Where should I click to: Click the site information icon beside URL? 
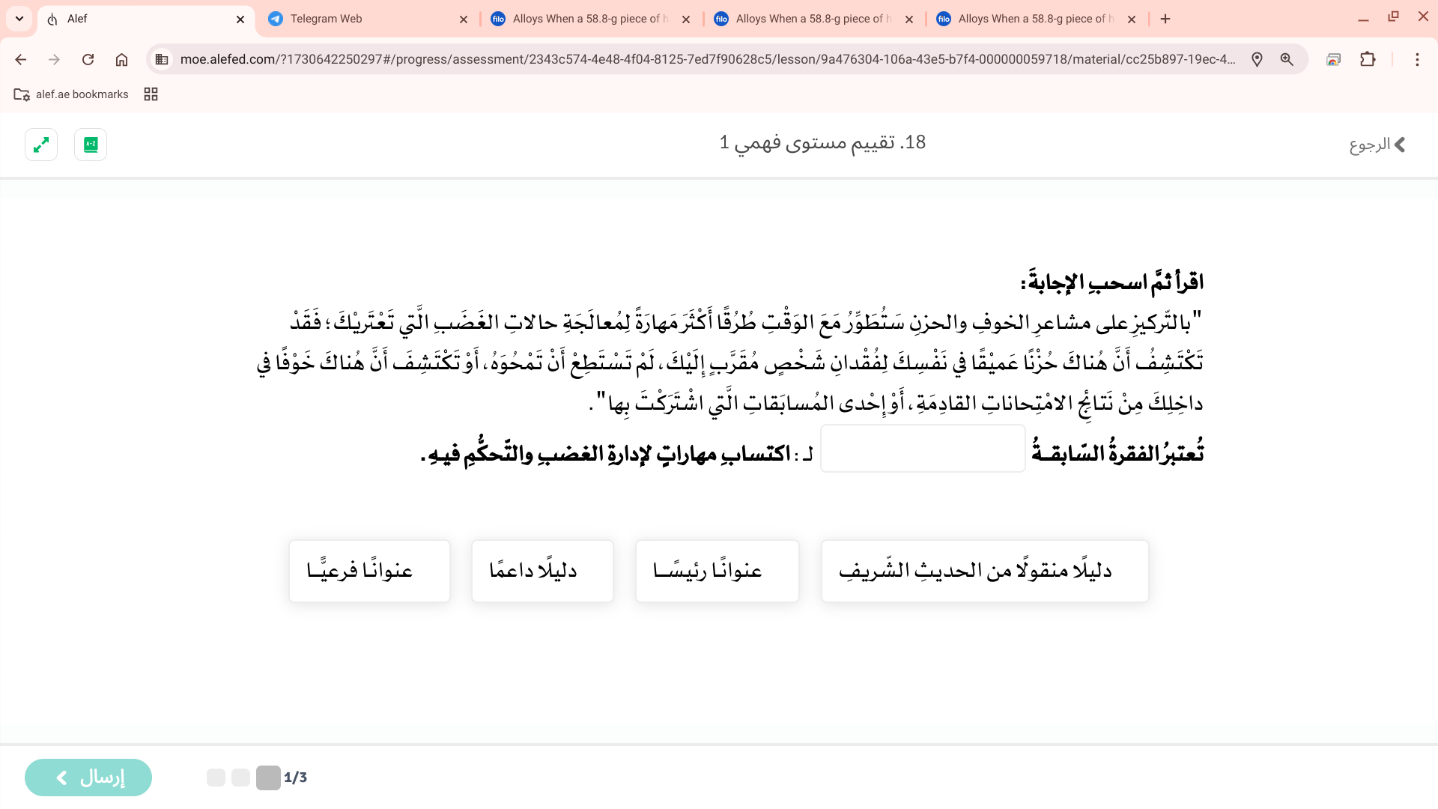162,59
